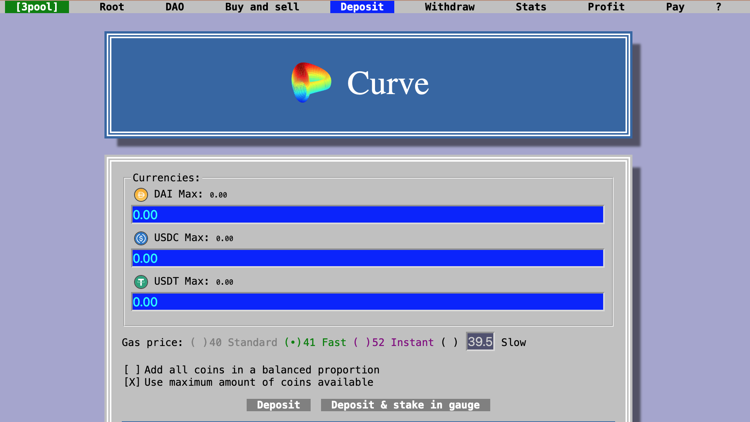Select the 52 Instant gas price option
This screenshot has height=422, width=750.
tap(362, 343)
